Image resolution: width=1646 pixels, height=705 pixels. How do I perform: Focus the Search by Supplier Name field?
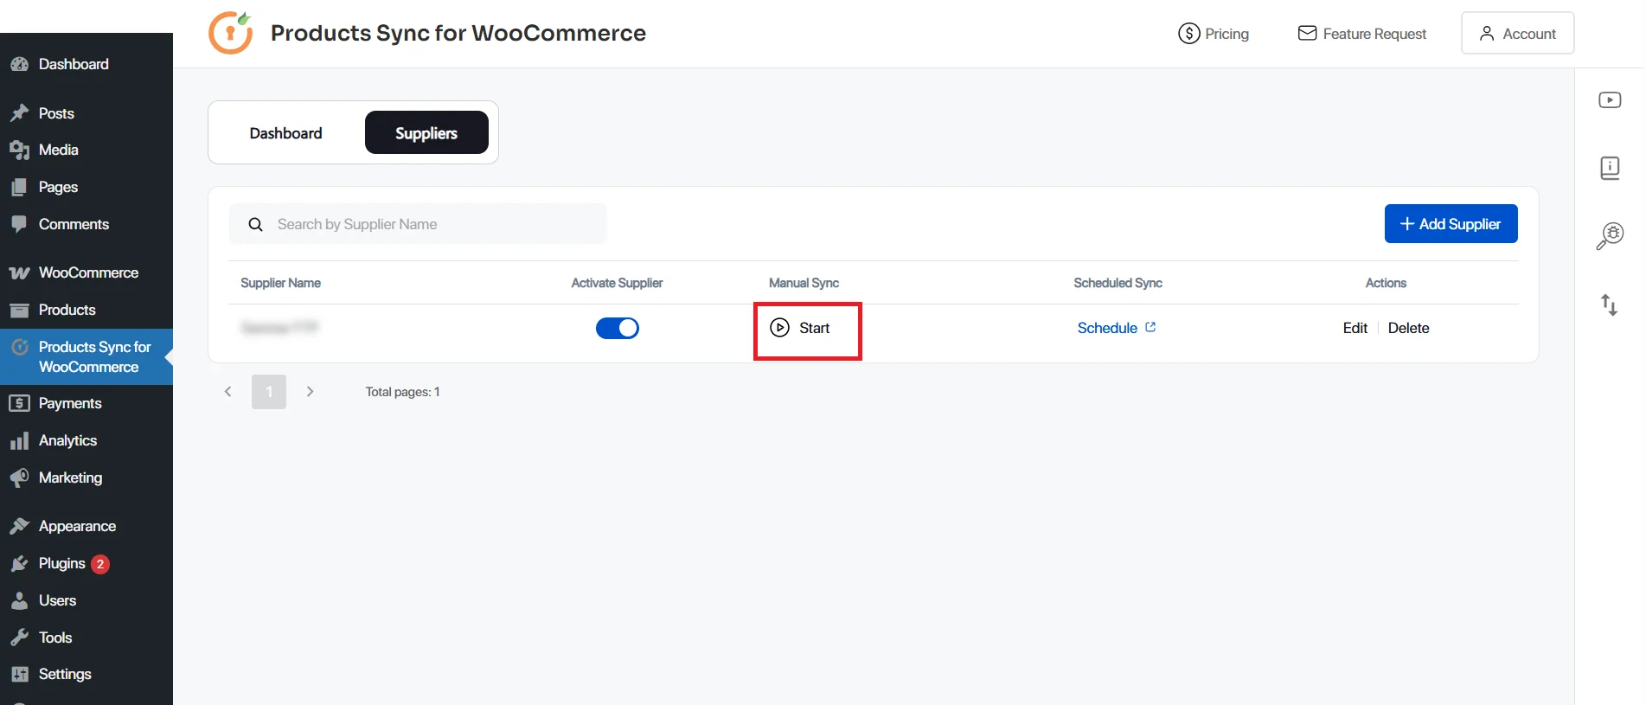tap(418, 224)
